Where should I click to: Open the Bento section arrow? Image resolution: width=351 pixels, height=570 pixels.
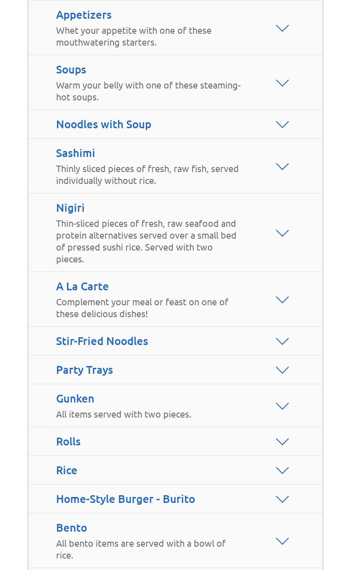[282, 541]
